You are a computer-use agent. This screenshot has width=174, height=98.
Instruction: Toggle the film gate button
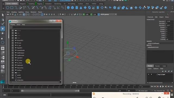26,14
